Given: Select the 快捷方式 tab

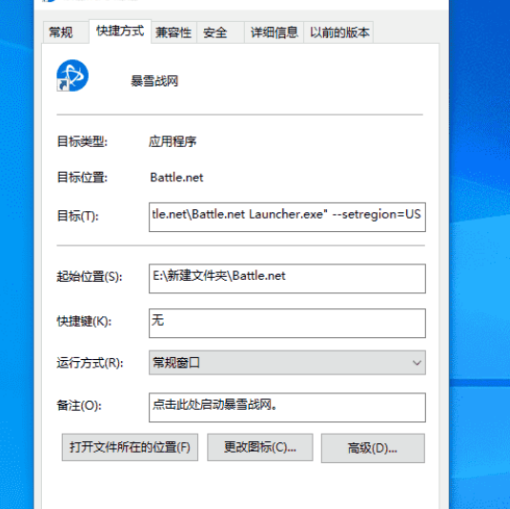Looking at the screenshot, I should pyautogui.click(x=120, y=31).
